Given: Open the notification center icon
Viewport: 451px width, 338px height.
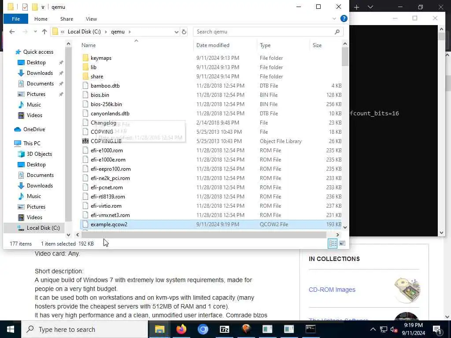Looking at the screenshot, I should click(x=437, y=329).
